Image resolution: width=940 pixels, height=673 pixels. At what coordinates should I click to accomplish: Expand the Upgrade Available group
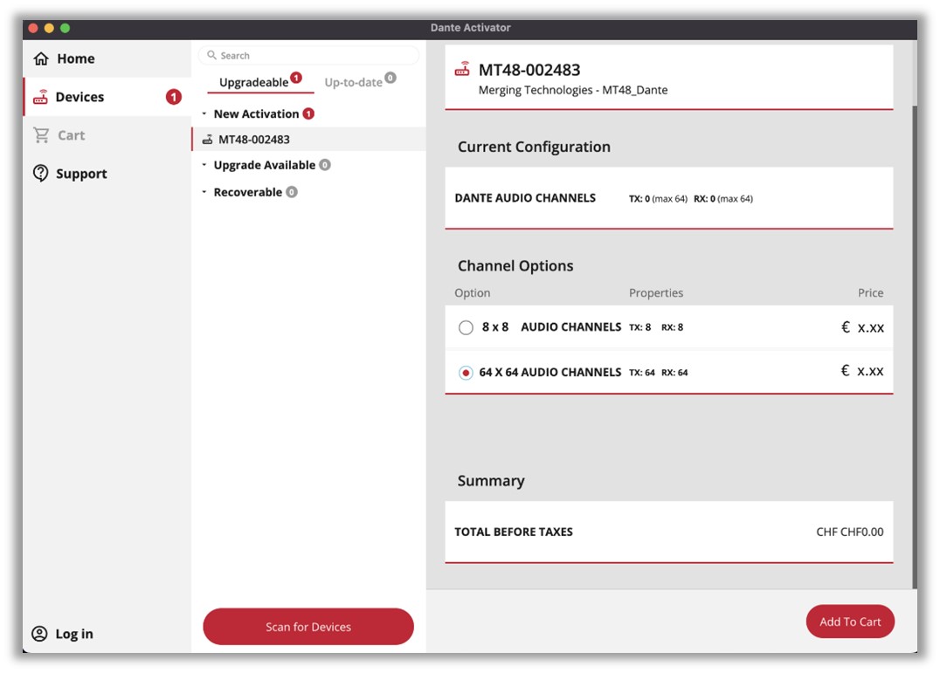pos(204,165)
